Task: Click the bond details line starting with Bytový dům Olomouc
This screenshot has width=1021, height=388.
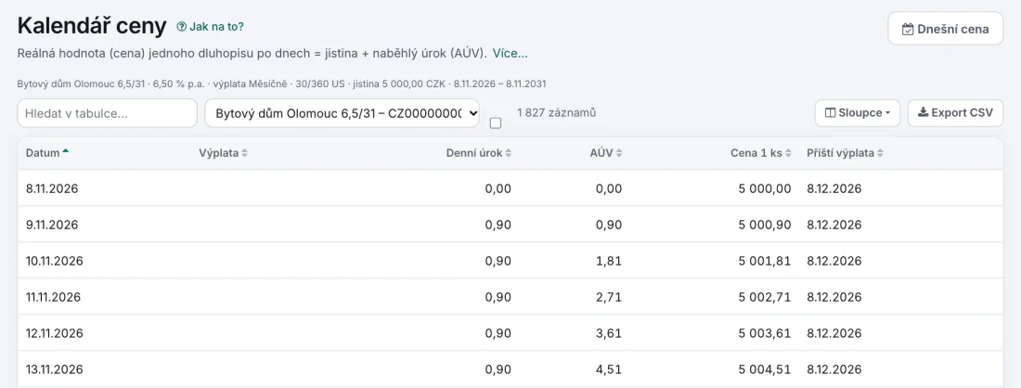Action: click(x=282, y=84)
